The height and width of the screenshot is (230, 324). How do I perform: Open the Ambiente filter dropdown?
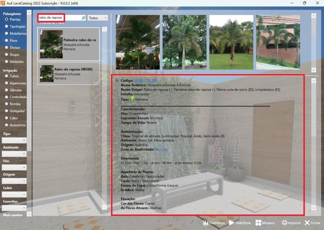pos(14,154)
